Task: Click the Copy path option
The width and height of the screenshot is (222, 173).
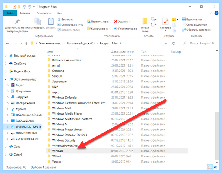Action: click(x=70, y=25)
